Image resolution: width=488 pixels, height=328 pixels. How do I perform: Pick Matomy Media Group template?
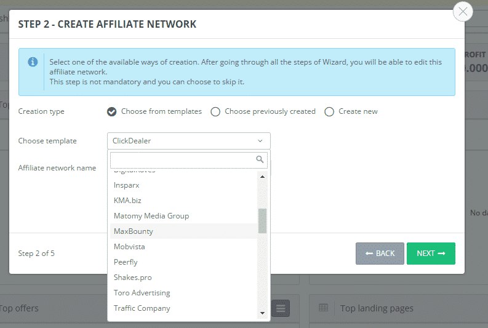[x=151, y=216]
